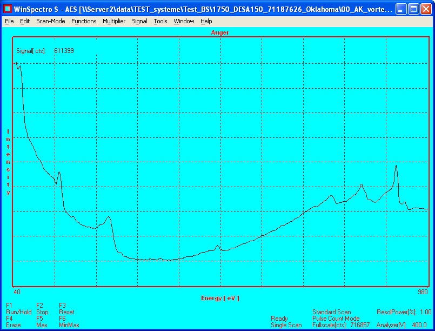Click the Energy [eV] axis label
This screenshot has height=331, width=435.
click(220, 298)
